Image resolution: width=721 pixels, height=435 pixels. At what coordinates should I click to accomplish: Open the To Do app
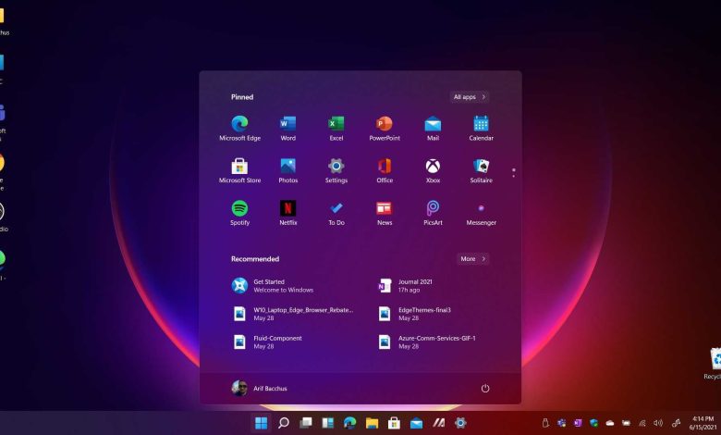click(x=336, y=209)
